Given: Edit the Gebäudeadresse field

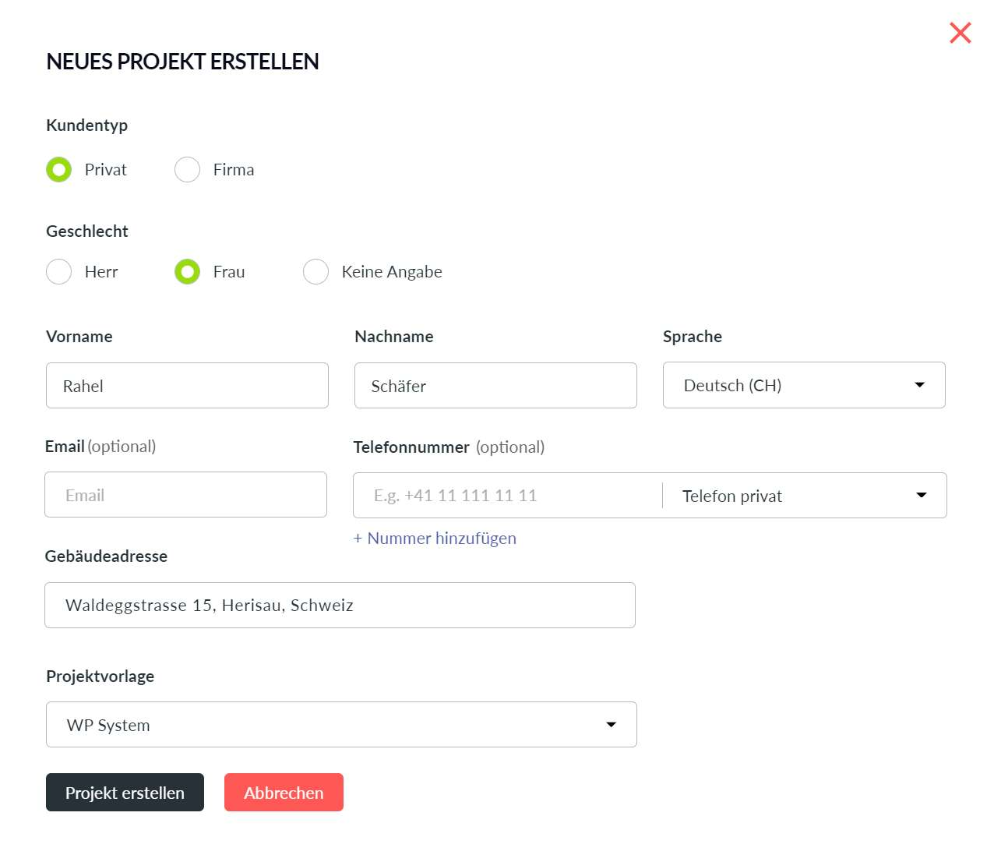Looking at the screenshot, I should click(x=340, y=606).
